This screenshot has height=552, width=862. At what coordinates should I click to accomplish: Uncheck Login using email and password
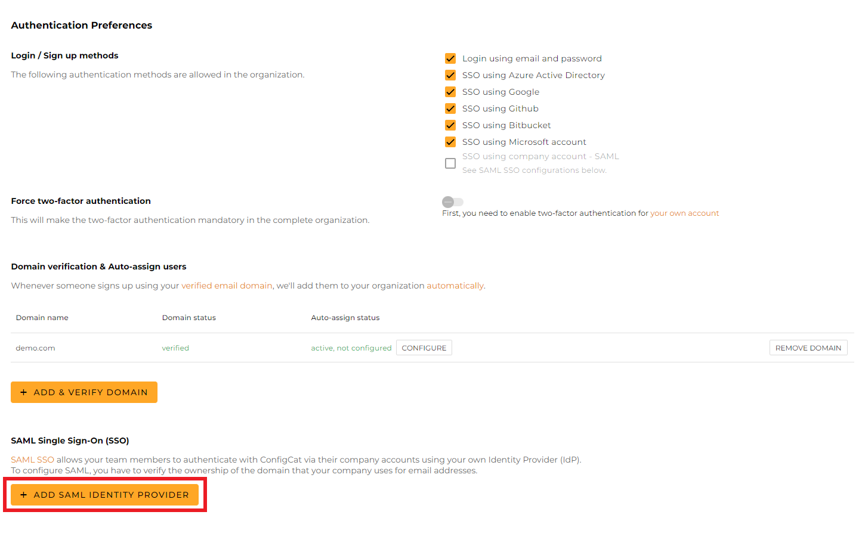tap(450, 58)
